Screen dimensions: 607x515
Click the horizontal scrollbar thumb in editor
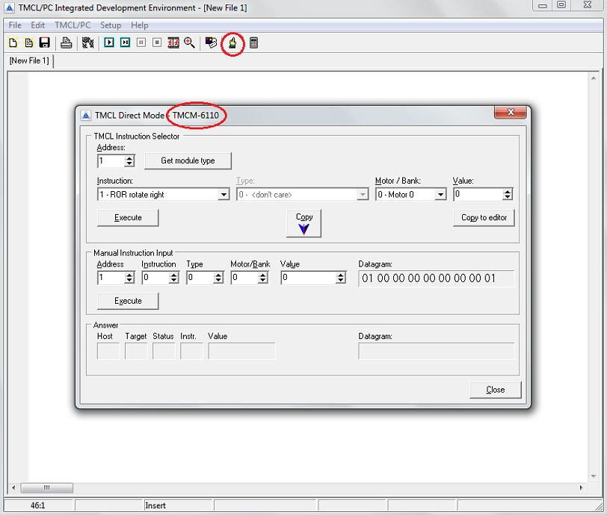point(46,488)
